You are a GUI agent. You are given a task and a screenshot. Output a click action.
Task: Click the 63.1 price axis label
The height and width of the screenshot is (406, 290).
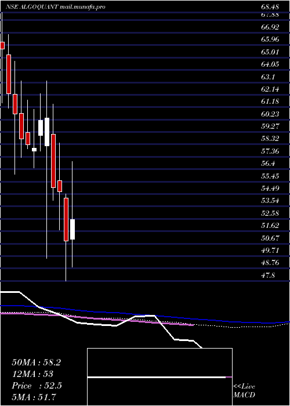268,77
